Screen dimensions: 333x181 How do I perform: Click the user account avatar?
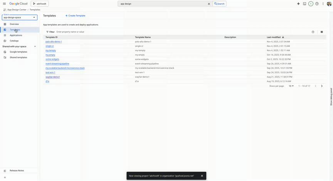tap(329, 4)
